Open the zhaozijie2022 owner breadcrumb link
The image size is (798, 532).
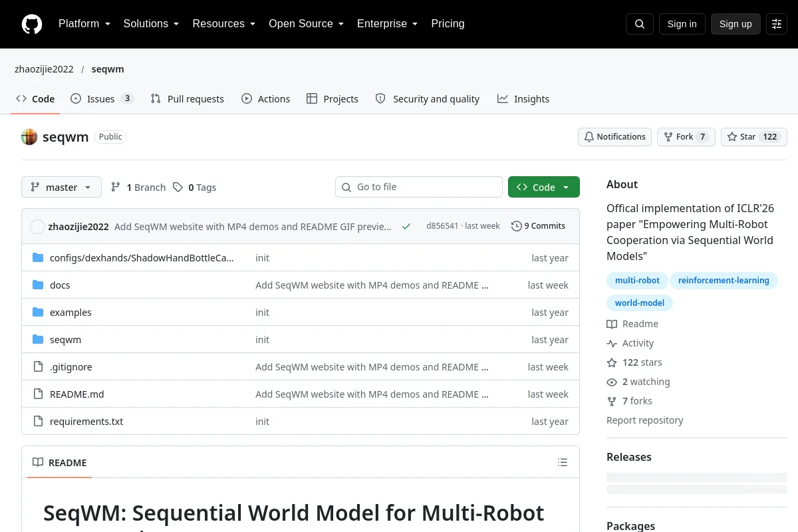tap(44, 69)
